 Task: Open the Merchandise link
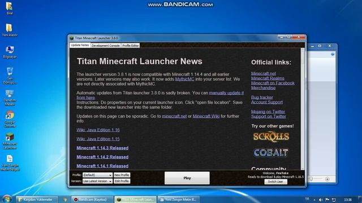coord(264,88)
